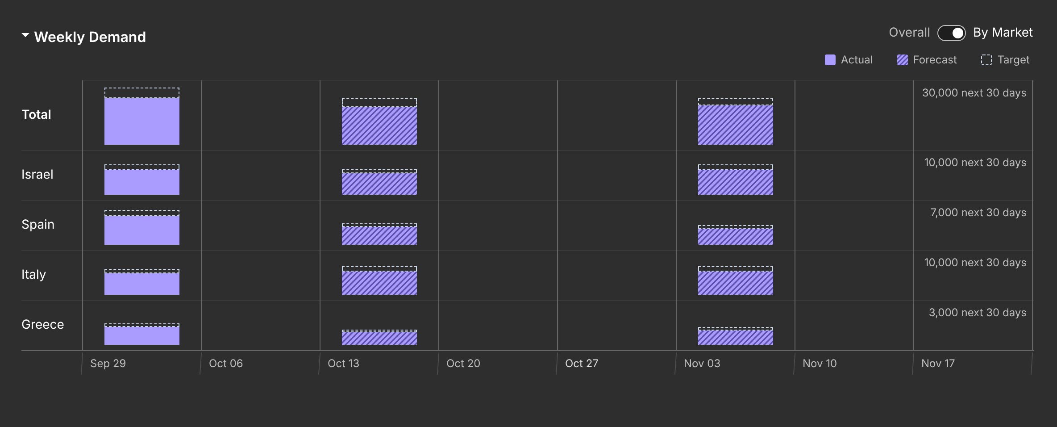Click Greece actual bar for Sep 29
The width and height of the screenshot is (1057, 427).
[142, 335]
